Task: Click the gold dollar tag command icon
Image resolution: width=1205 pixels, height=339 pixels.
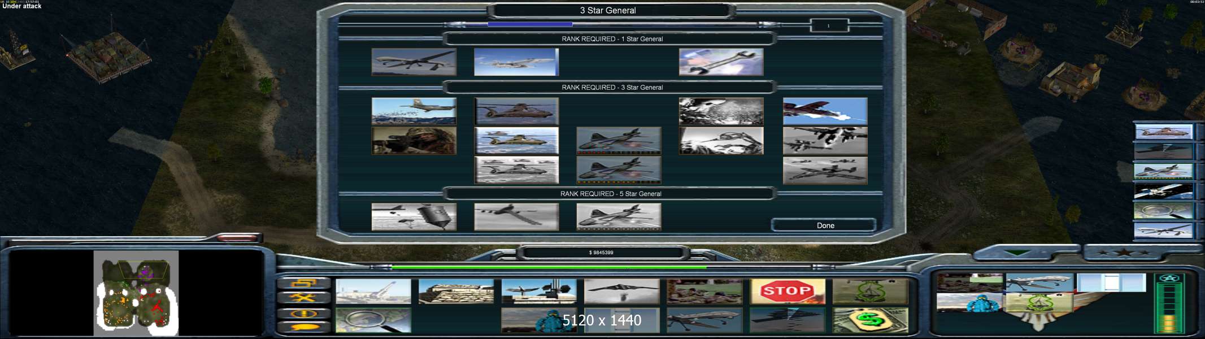Action: [x=870, y=320]
